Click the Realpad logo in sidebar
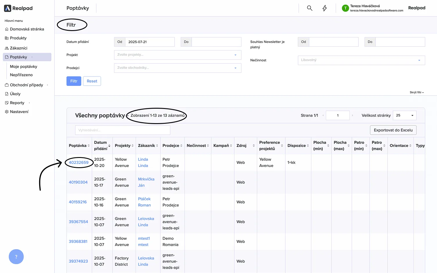 point(18,8)
